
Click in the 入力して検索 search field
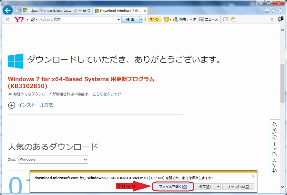tap(77, 19)
